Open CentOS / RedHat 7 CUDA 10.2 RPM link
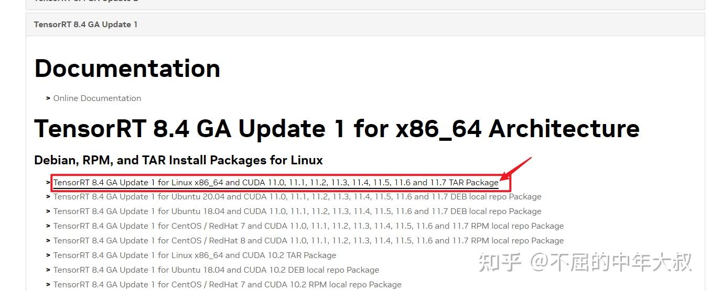 pos(227,285)
